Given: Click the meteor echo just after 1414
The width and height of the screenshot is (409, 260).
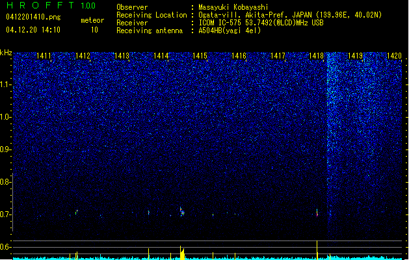Looking at the screenshot, I should [x=182, y=211].
